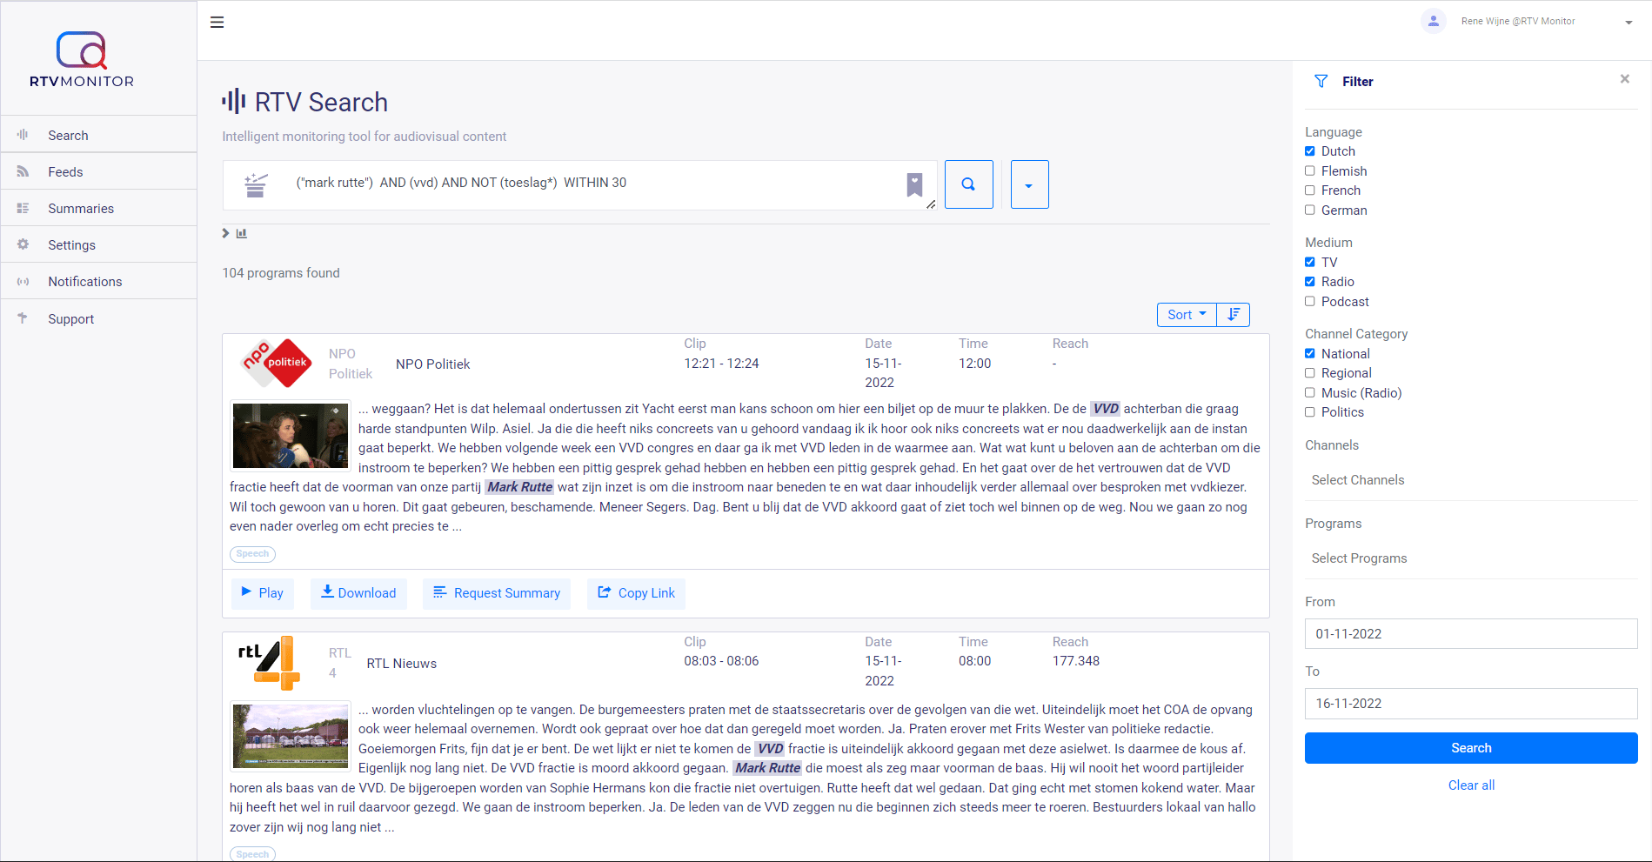Go to the Support section

pyautogui.click(x=70, y=318)
